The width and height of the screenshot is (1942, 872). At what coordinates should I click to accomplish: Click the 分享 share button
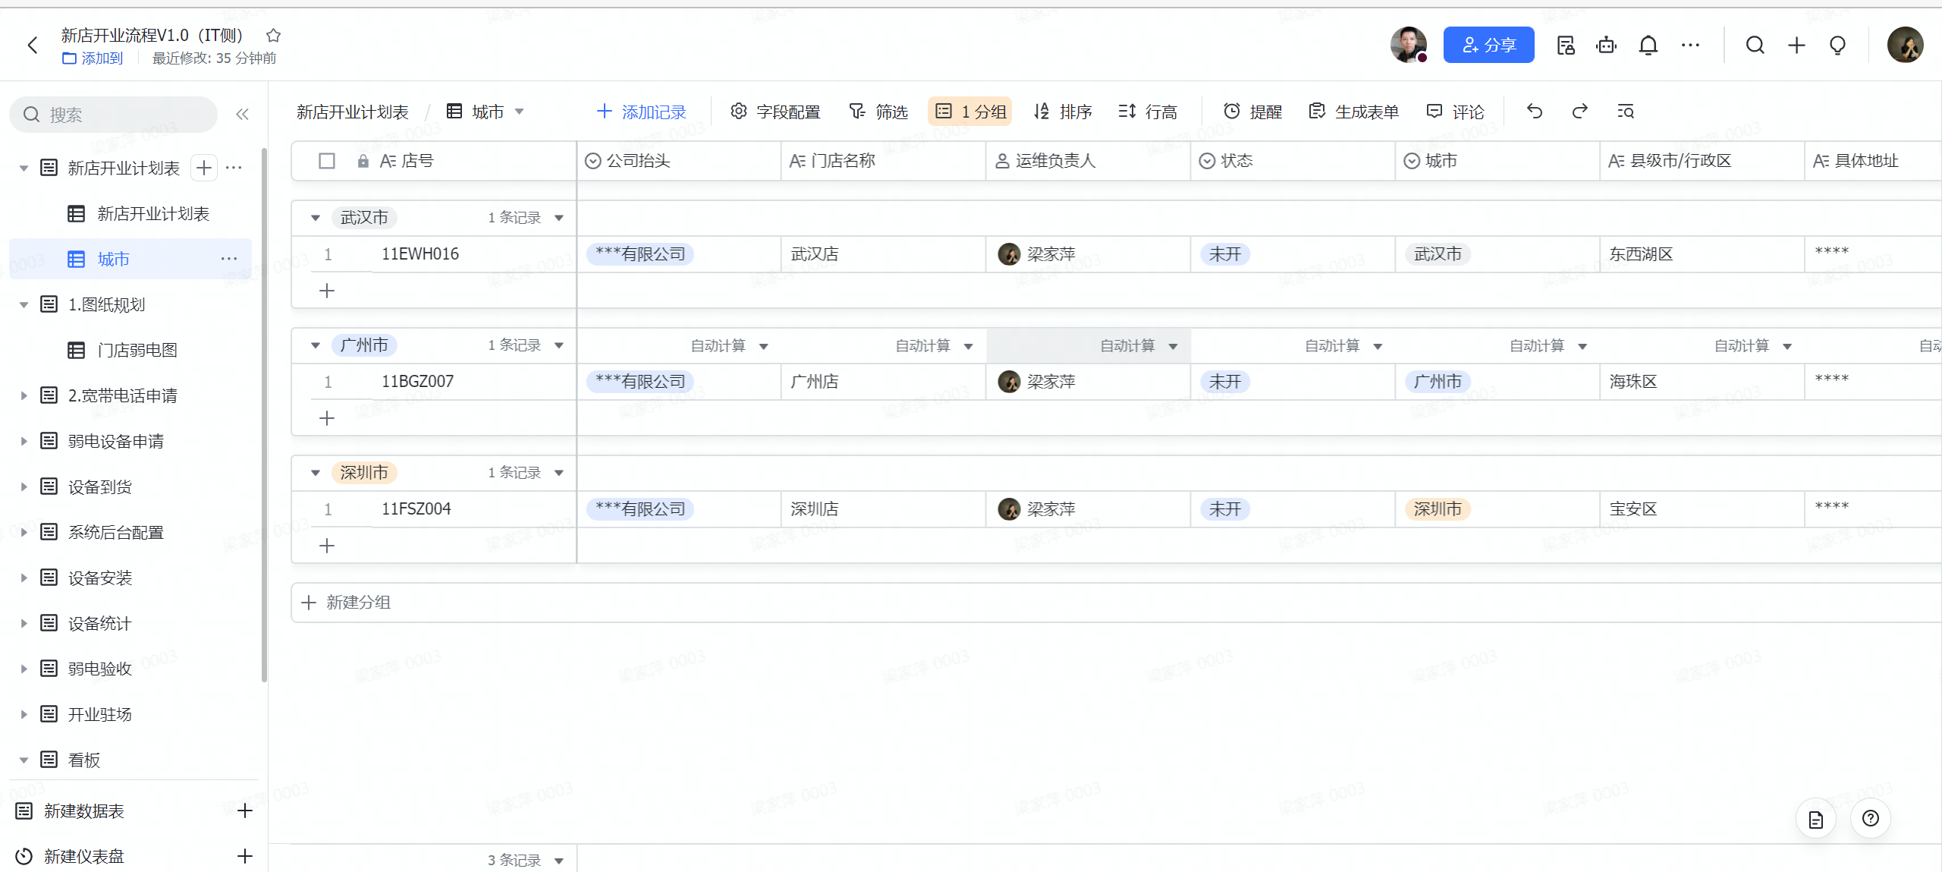[x=1488, y=45]
